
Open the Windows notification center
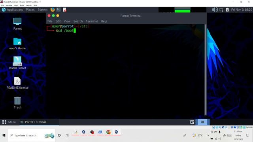(248, 135)
